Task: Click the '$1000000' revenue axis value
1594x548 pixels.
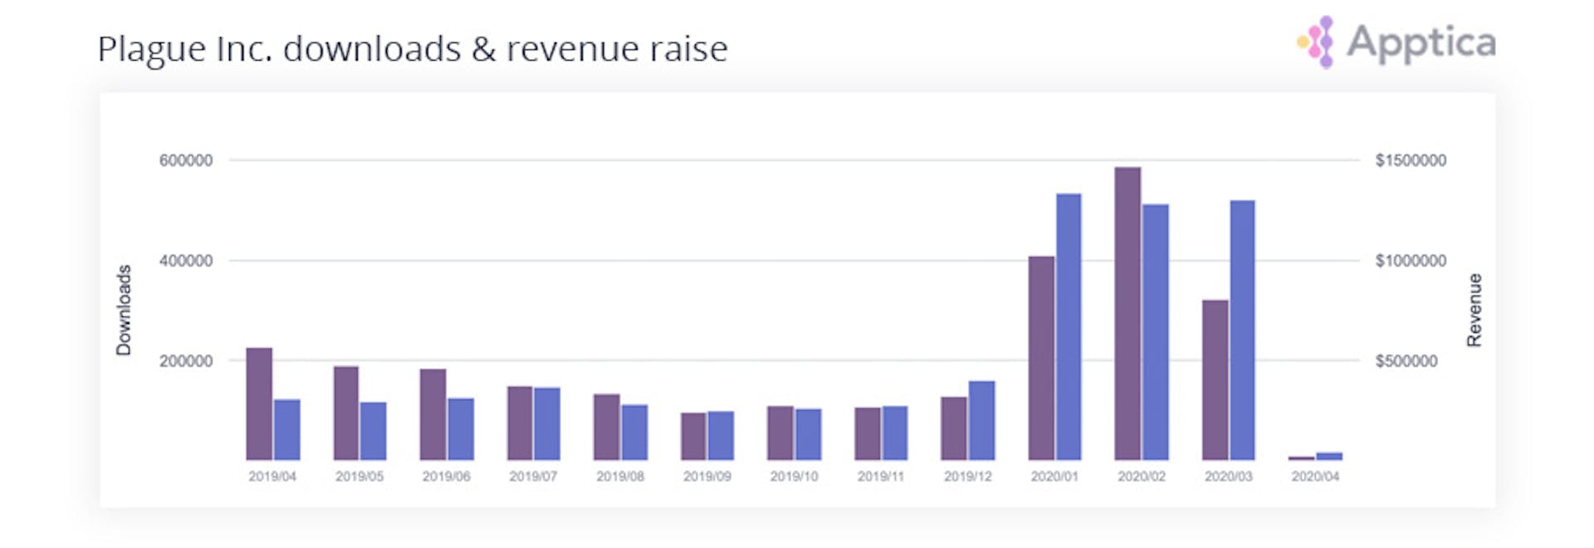Action: pyautogui.click(x=1411, y=261)
